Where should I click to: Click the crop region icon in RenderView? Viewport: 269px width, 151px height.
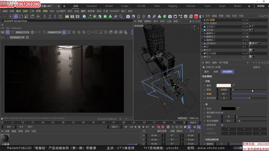click(x=45, y=32)
